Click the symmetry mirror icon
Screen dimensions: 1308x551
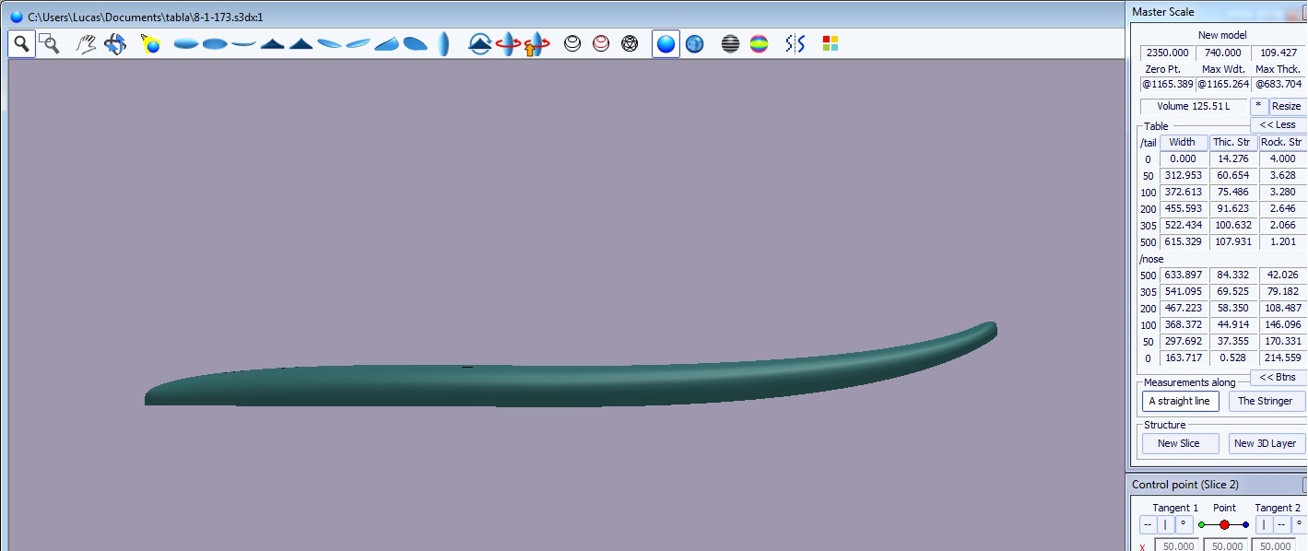click(x=795, y=43)
